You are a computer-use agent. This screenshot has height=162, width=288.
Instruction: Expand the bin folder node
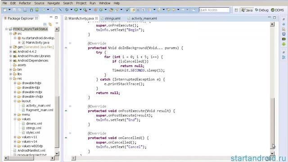[x=11, y=70]
